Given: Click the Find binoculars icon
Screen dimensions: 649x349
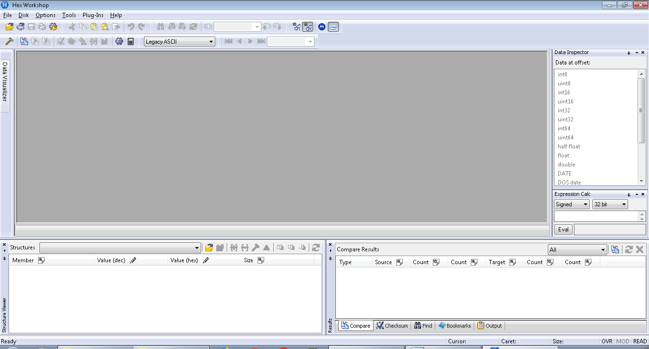Looking at the screenshot, I should point(160,27).
